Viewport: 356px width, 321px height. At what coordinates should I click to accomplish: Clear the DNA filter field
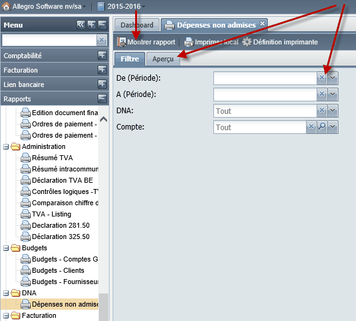[322, 111]
